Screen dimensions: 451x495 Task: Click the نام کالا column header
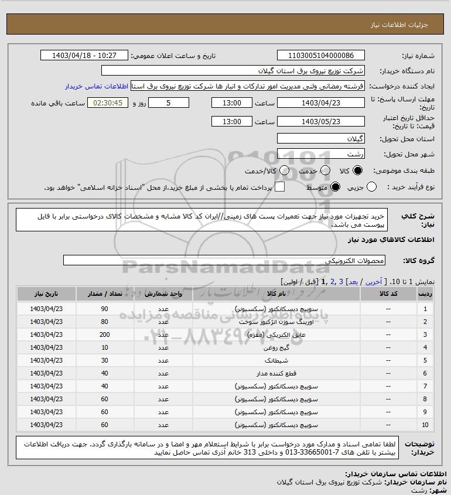[x=276, y=293]
